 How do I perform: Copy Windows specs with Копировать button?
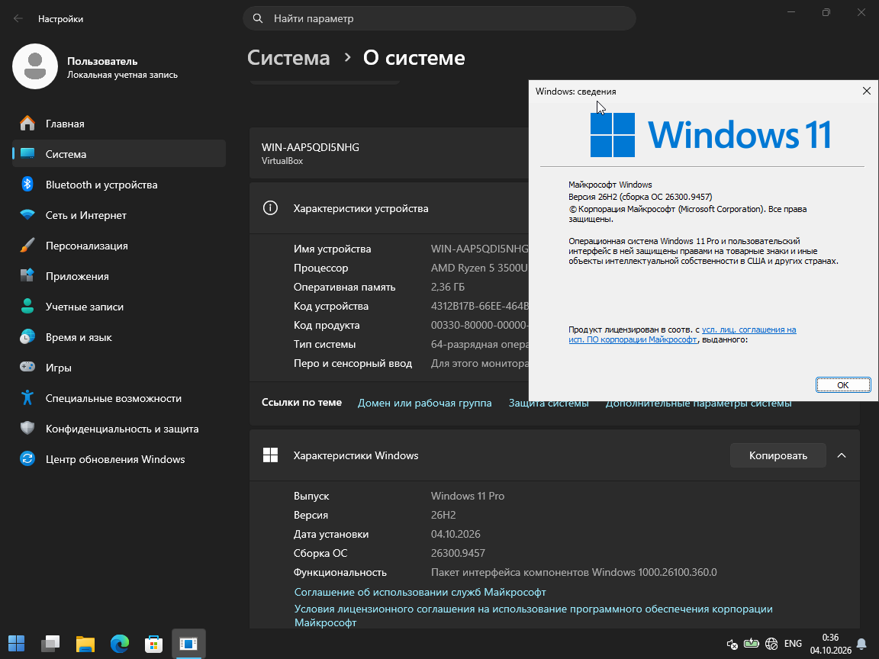(778, 455)
